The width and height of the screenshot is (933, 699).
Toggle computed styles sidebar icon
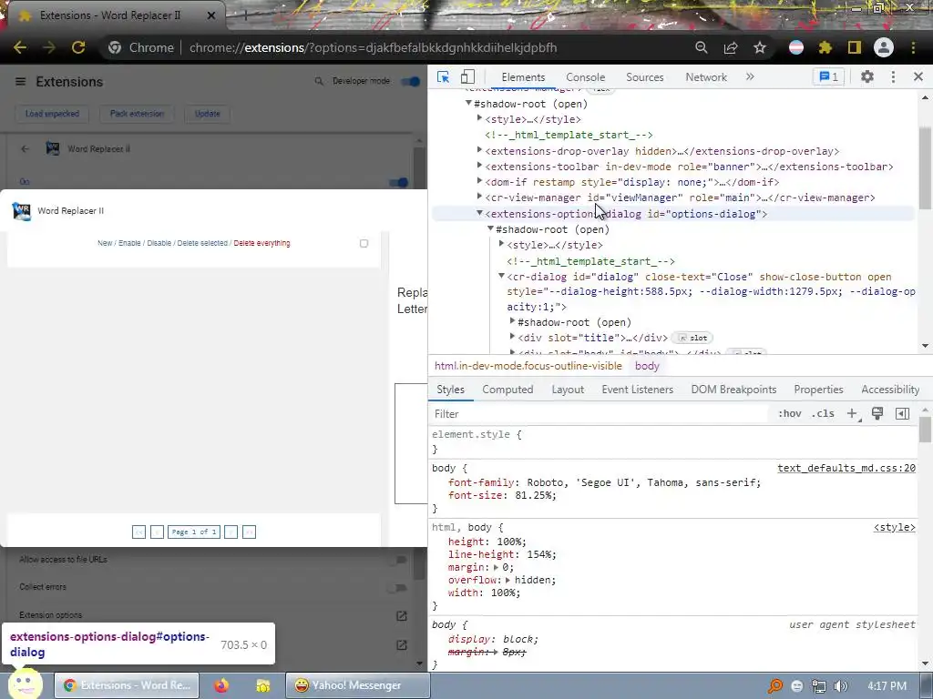tap(902, 414)
